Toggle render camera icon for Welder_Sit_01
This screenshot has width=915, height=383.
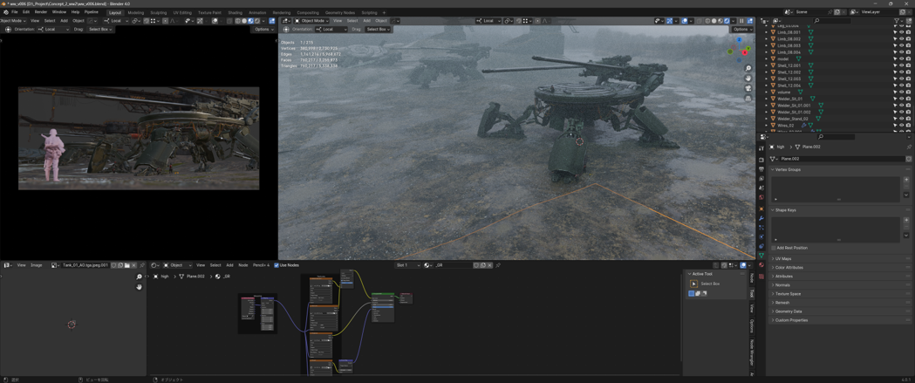908,99
